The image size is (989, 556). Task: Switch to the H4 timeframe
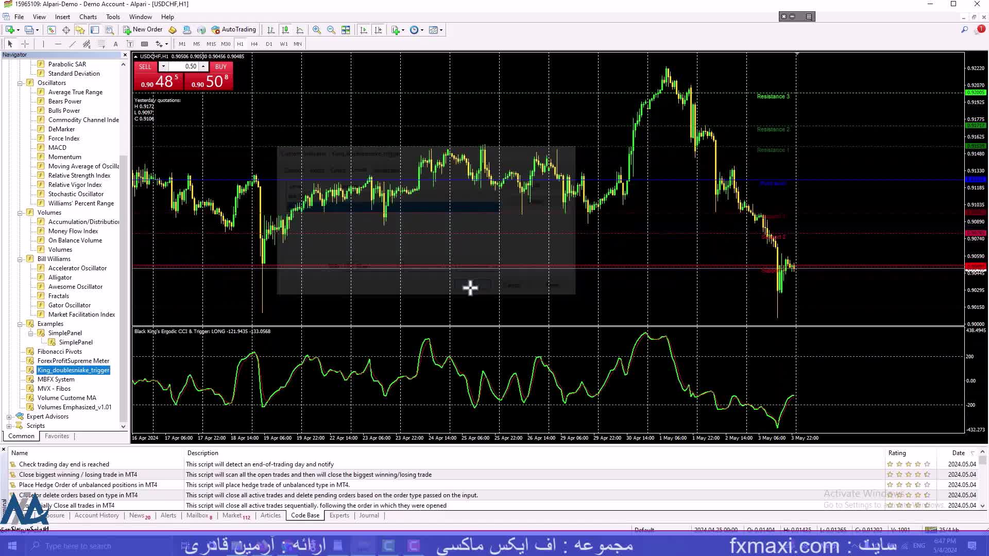coord(254,44)
